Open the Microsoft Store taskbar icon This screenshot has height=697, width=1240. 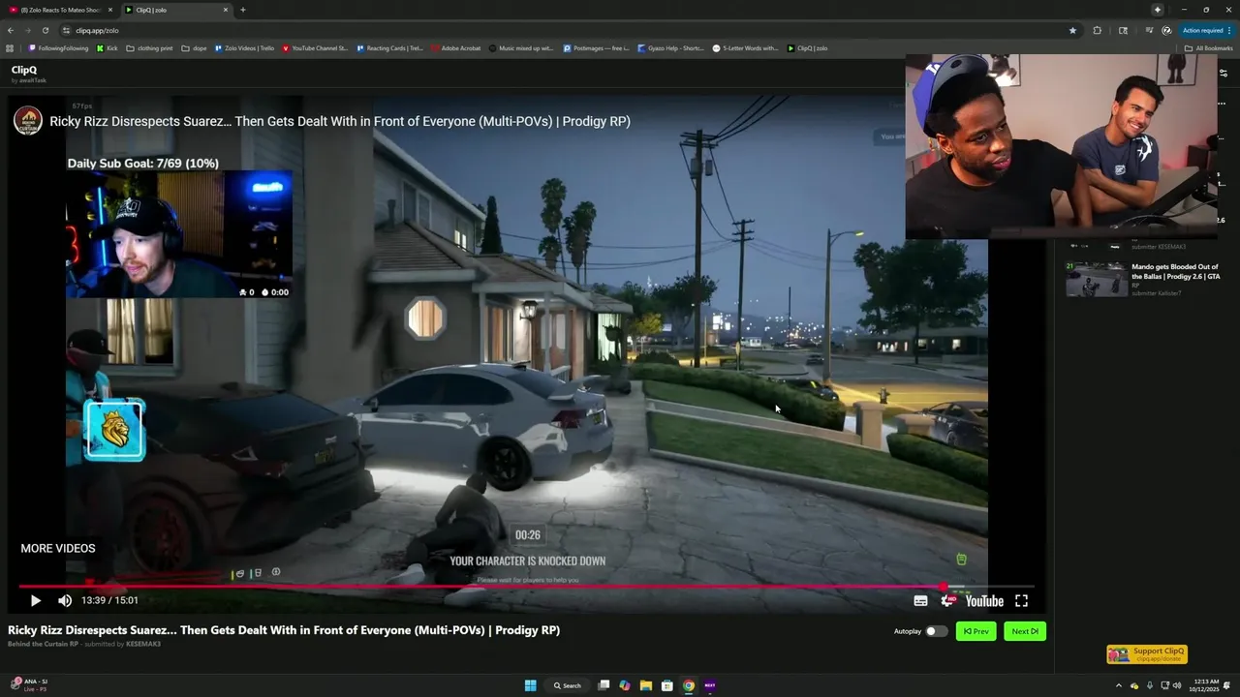[x=666, y=685]
